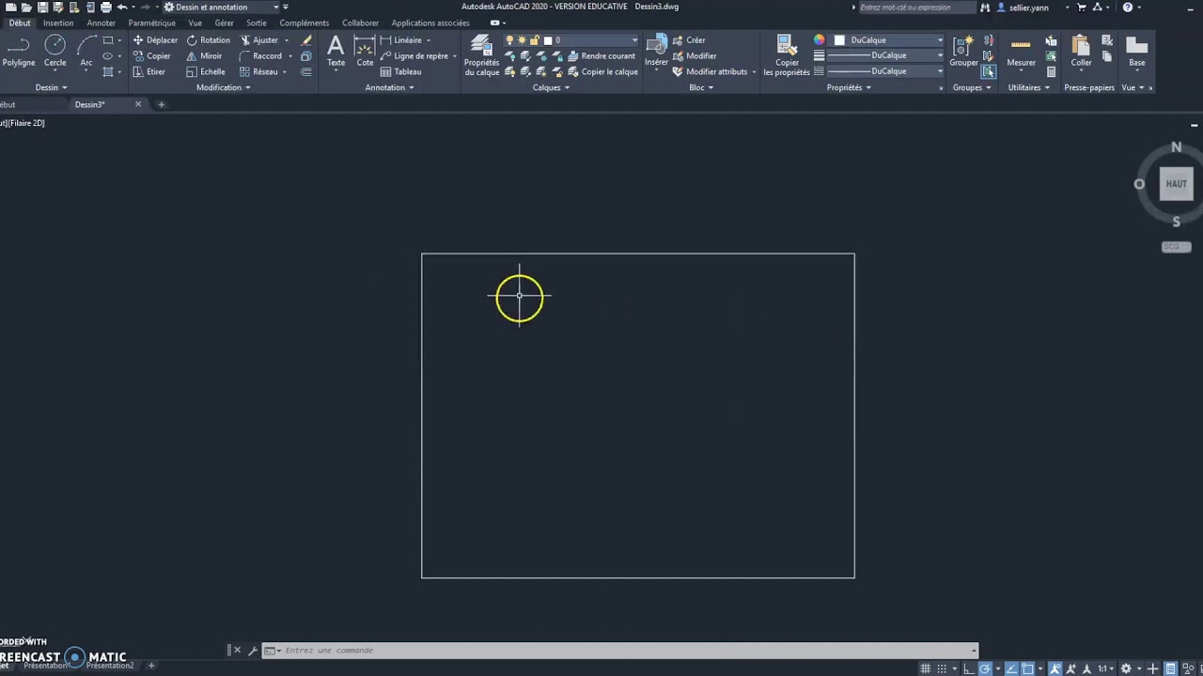1203x676 pixels.
Task: Choose the Etirer (stretch) tool
Action: click(x=148, y=71)
